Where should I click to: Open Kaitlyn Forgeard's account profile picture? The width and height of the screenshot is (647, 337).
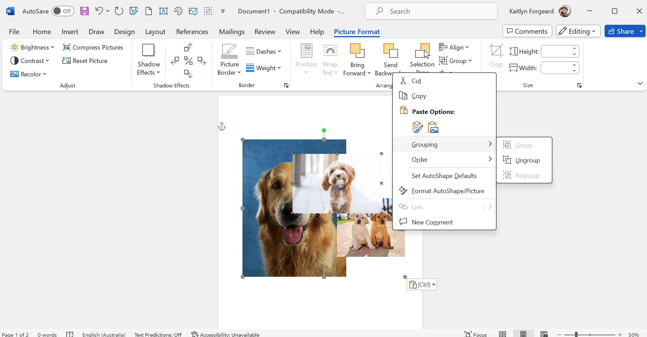click(x=565, y=11)
